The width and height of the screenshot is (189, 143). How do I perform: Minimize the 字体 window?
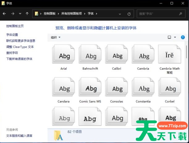[161, 3]
